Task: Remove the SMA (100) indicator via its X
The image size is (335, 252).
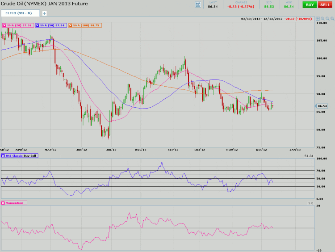Action: [70, 25]
